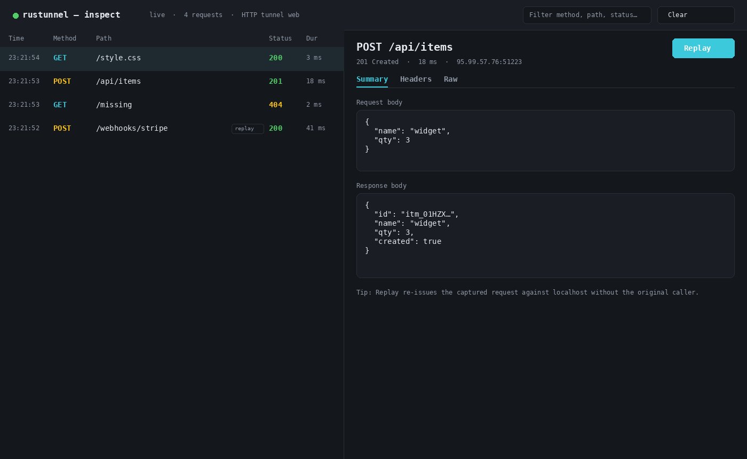Click the GET method of /missing row
Screen dimensions: 747x459
point(60,105)
